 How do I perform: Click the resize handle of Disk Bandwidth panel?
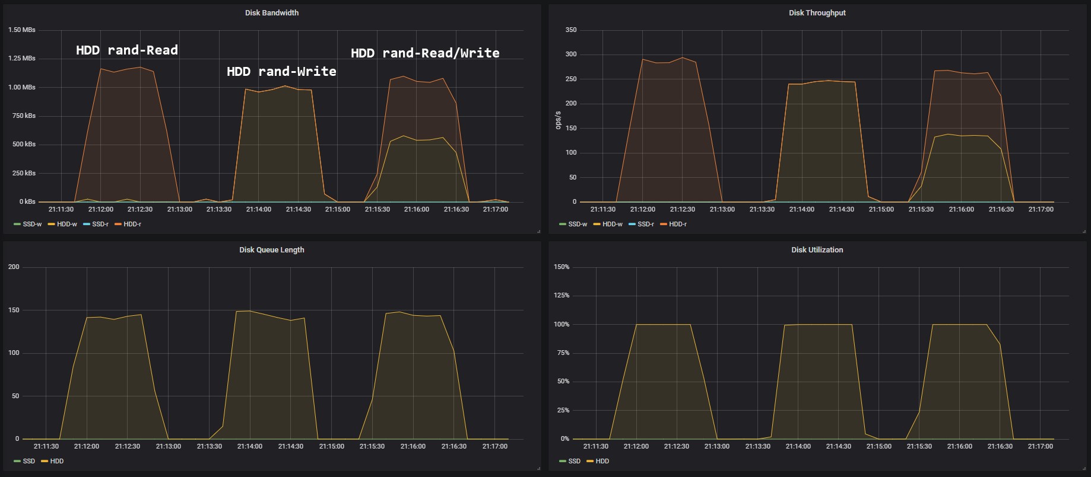click(538, 231)
